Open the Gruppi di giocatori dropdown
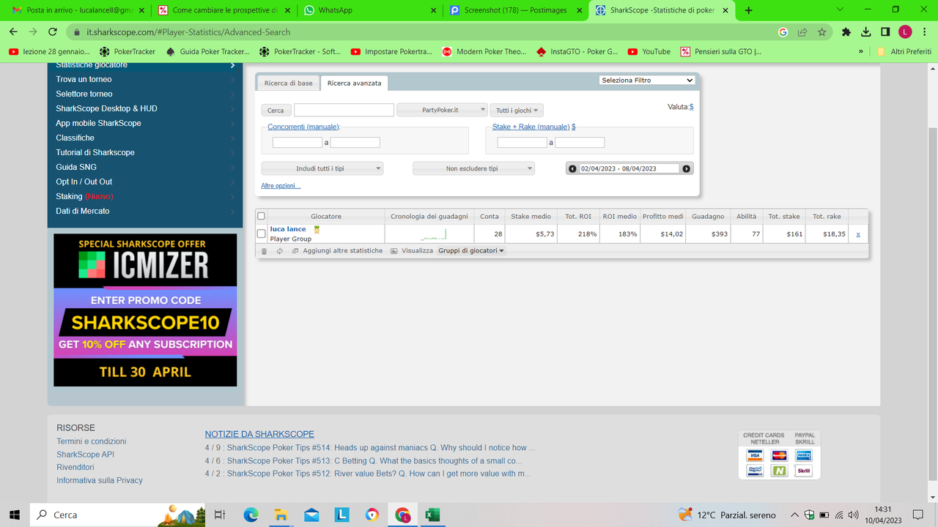Screen dimensions: 938x527 (471, 250)
